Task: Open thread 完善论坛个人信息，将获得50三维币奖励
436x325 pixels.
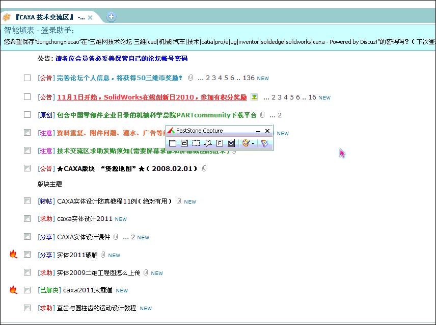Action: [x=120, y=78]
